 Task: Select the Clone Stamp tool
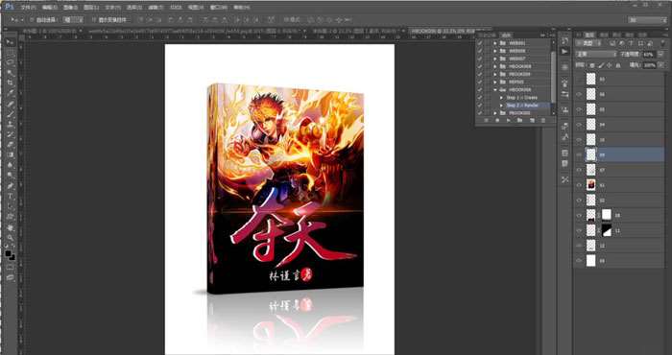click(10, 125)
